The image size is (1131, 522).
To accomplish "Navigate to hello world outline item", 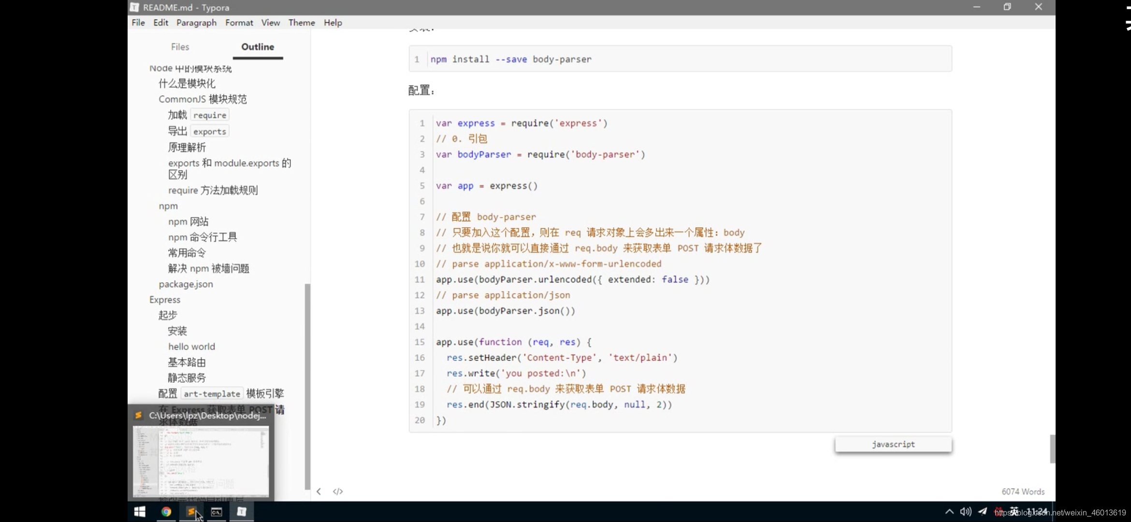I will pos(191,347).
